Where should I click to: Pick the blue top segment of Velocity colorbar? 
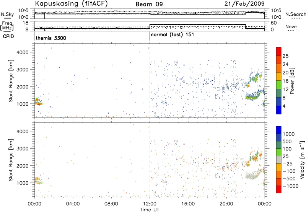coord(279,130)
